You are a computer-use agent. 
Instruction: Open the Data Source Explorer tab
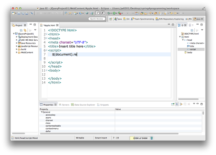point(83,105)
